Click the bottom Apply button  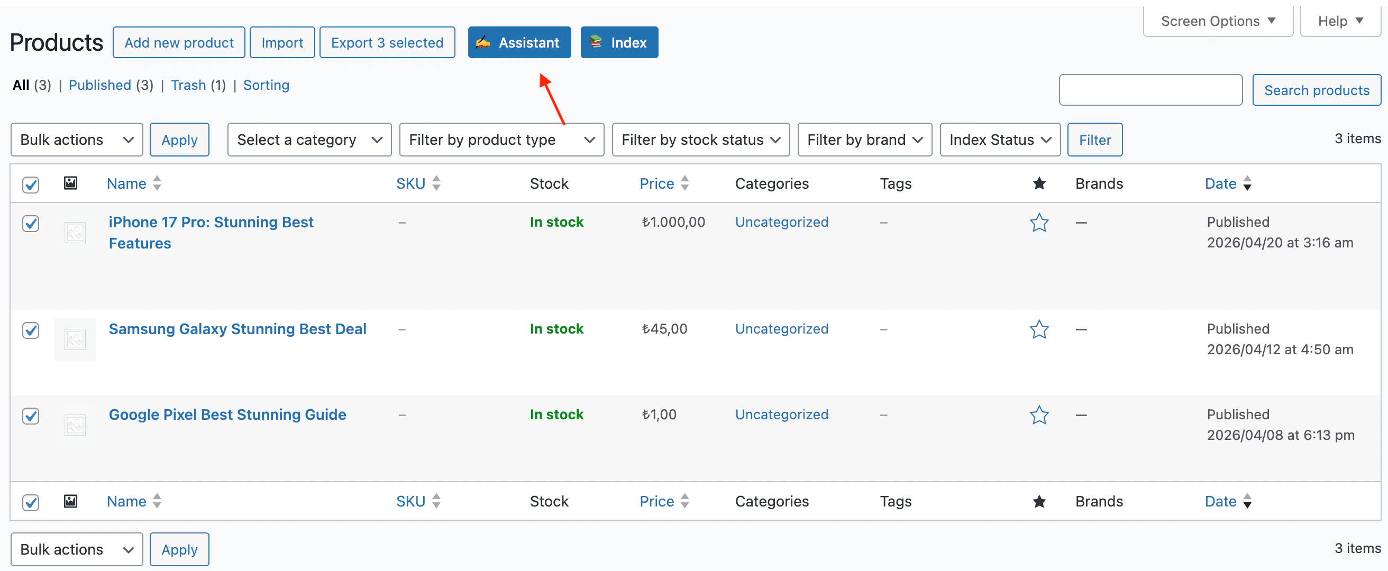tap(179, 549)
